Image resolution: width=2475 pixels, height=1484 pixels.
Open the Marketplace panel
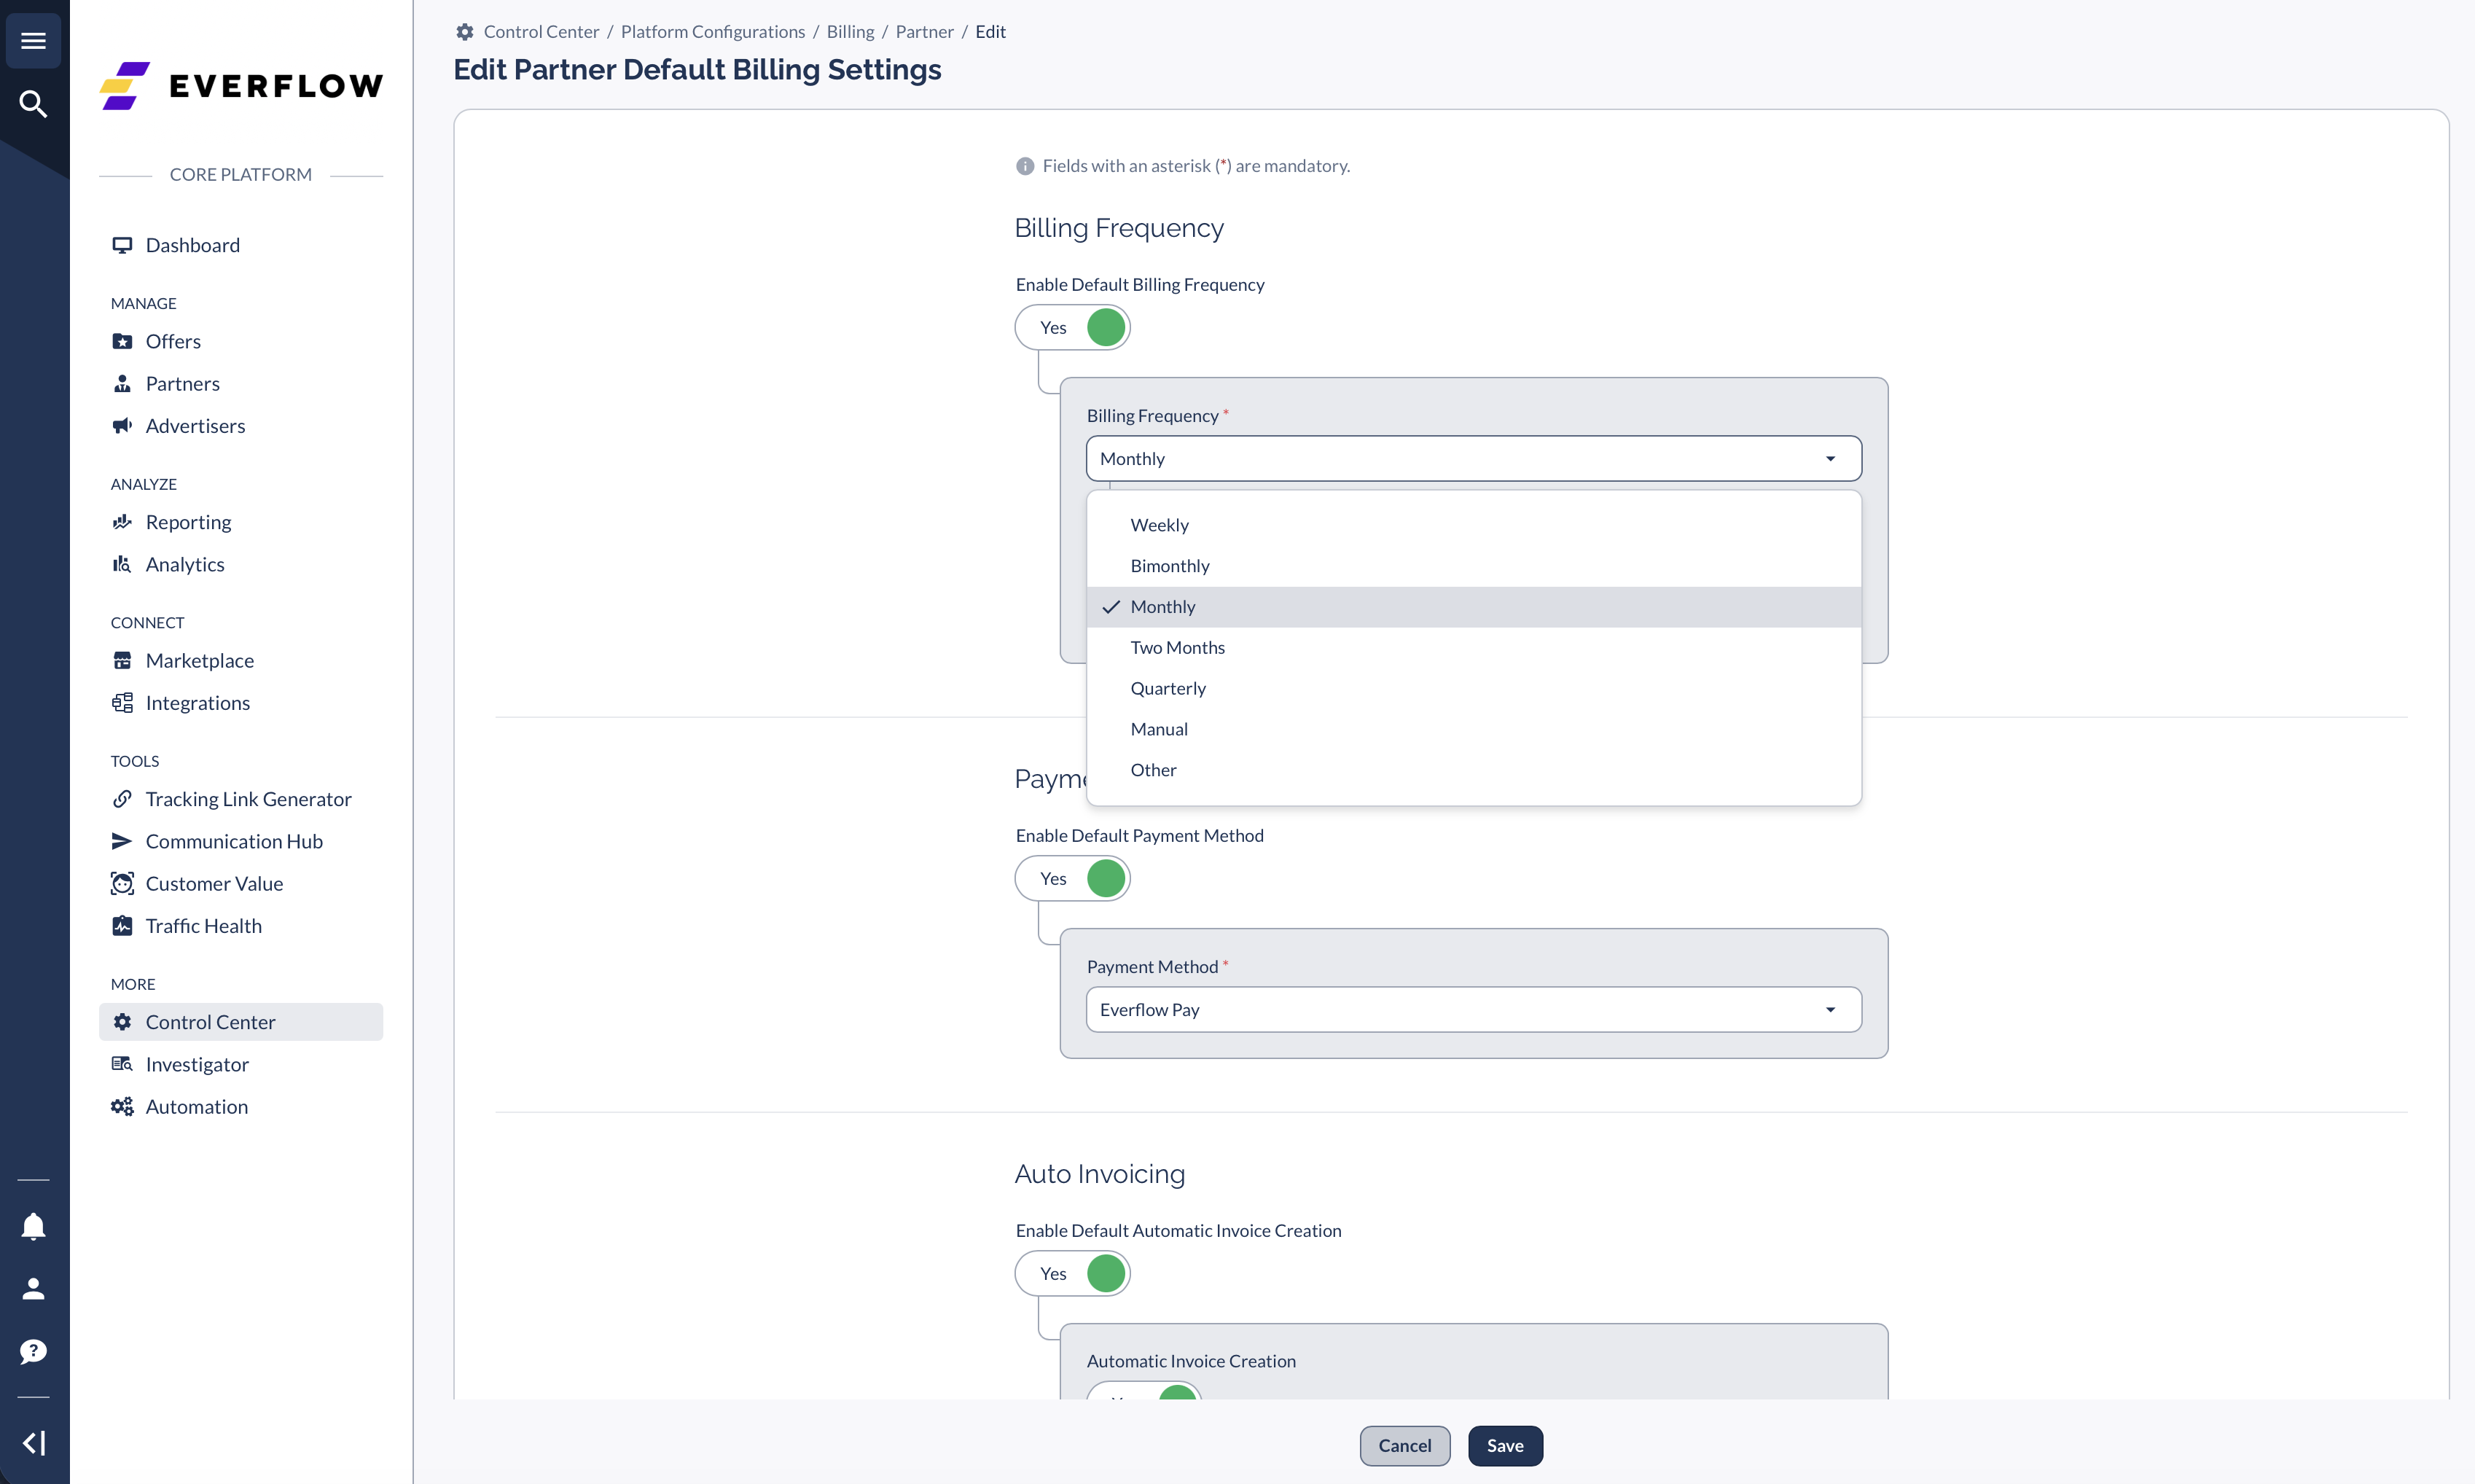[200, 660]
